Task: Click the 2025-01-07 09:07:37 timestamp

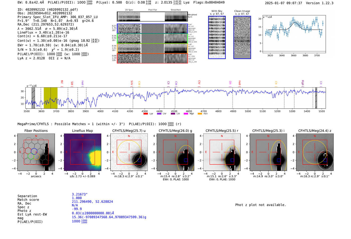Action: pos(284,3)
